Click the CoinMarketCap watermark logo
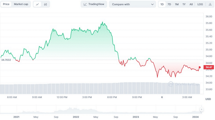 [x=171, y=84]
